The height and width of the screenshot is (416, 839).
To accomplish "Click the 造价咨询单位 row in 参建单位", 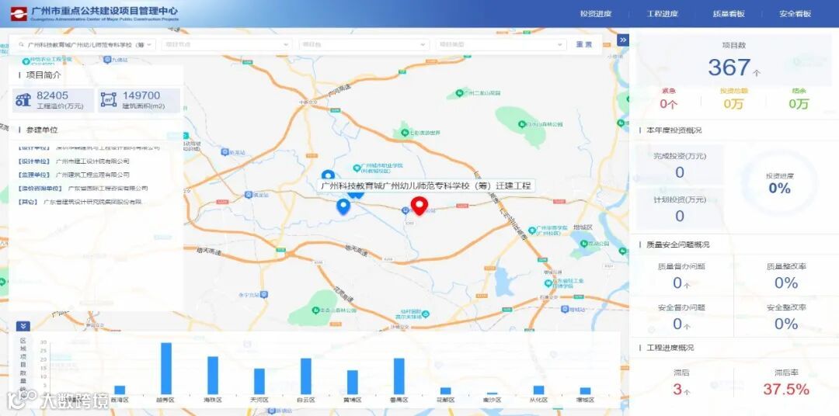I will pos(83,189).
